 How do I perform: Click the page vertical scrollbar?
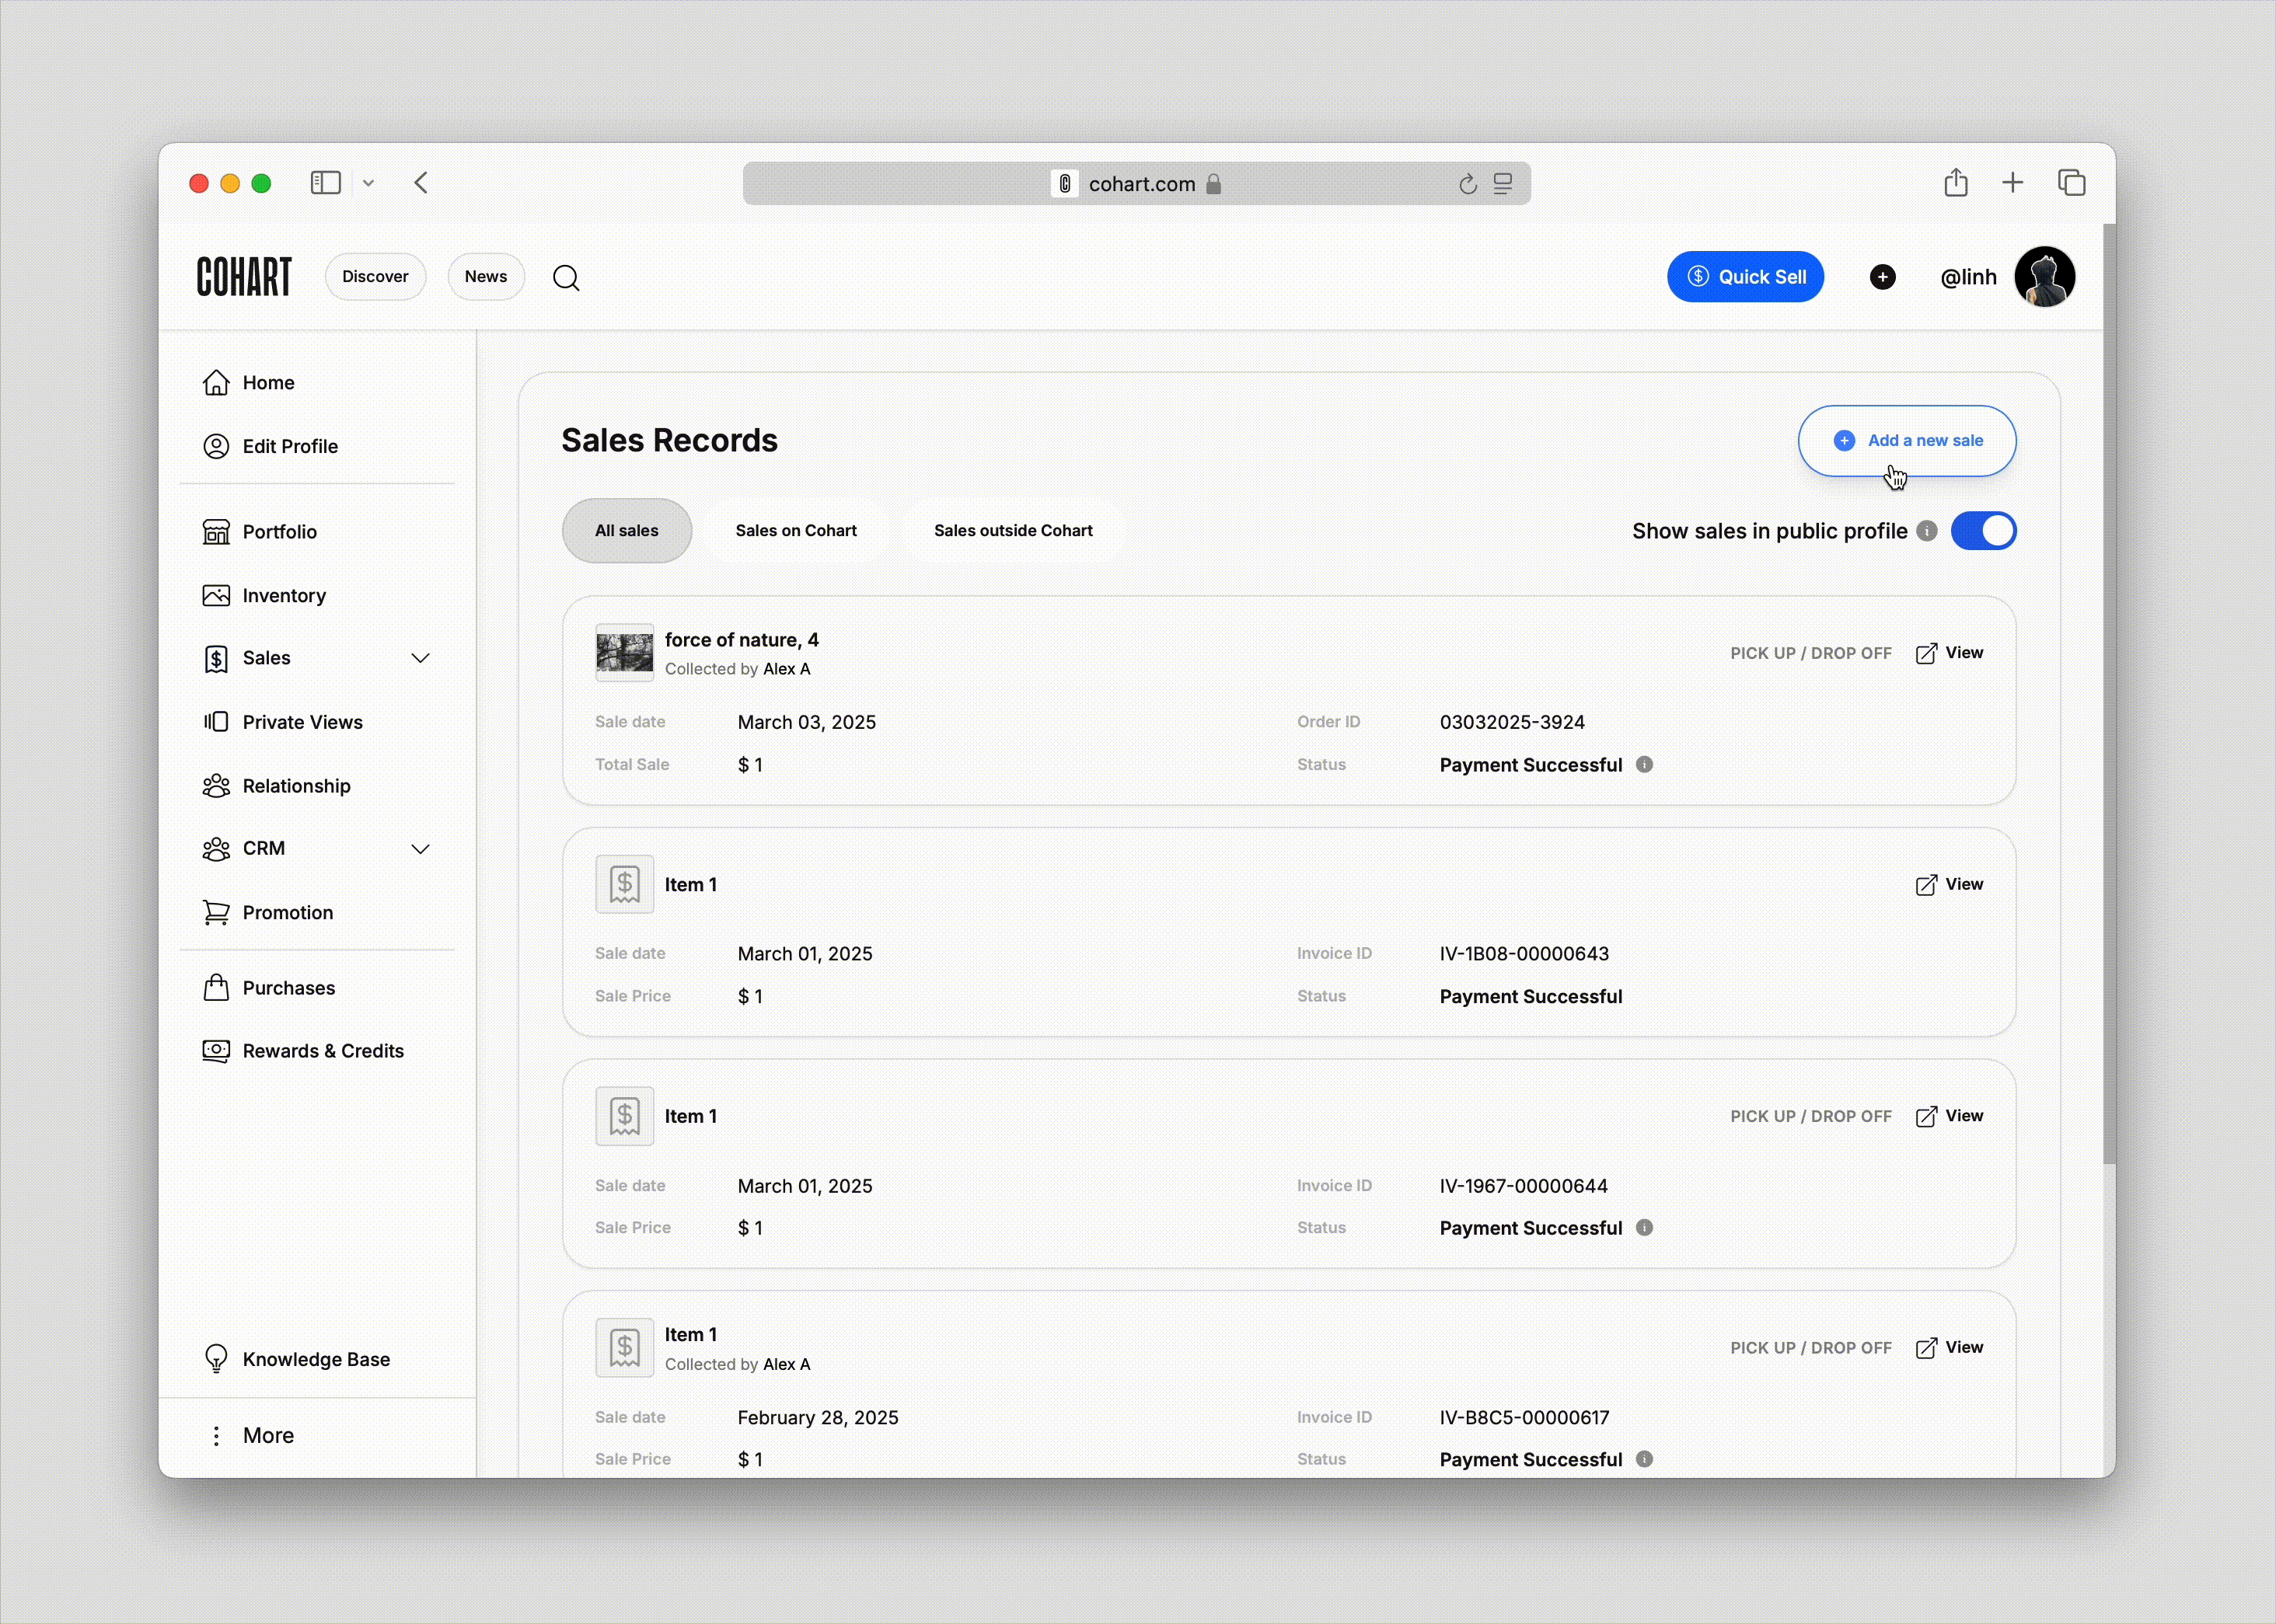coord(2108,700)
